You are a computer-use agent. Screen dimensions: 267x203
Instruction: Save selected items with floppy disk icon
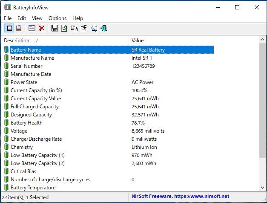pyautogui.click(x=55, y=28)
